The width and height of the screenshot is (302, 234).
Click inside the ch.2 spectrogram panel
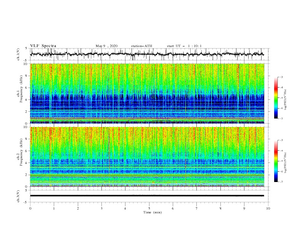[x=147, y=157]
